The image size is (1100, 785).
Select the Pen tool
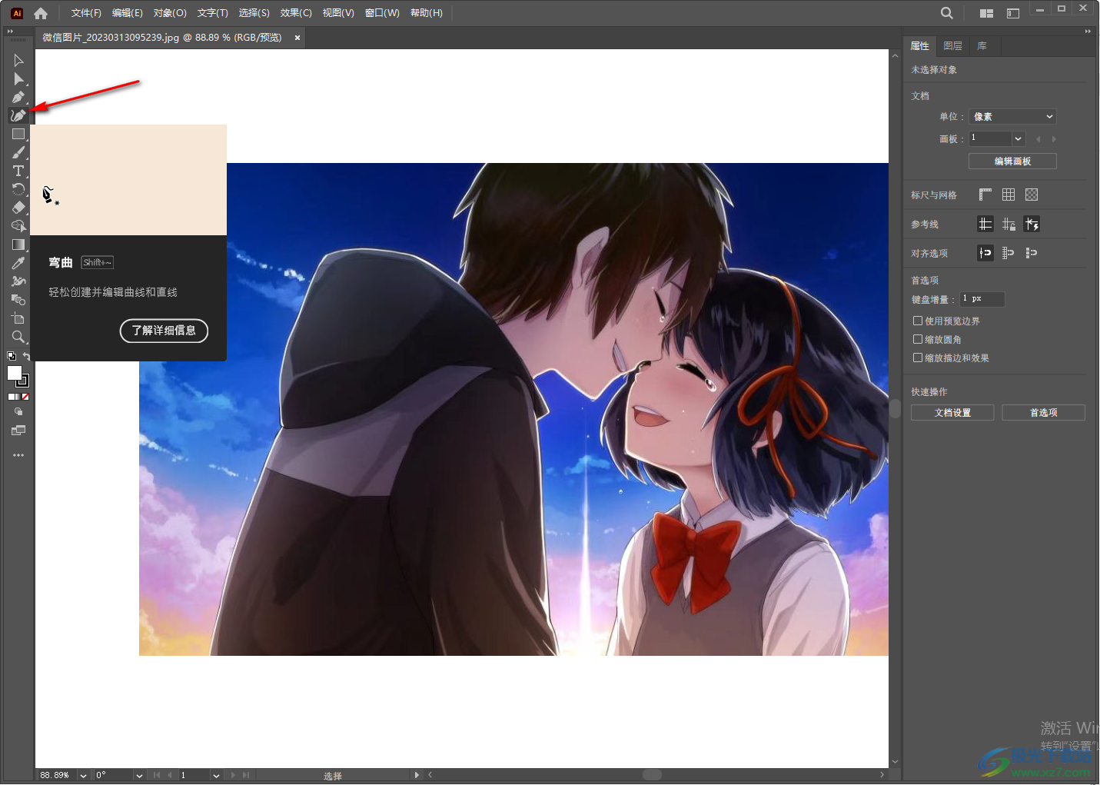(x=18, y=97)
